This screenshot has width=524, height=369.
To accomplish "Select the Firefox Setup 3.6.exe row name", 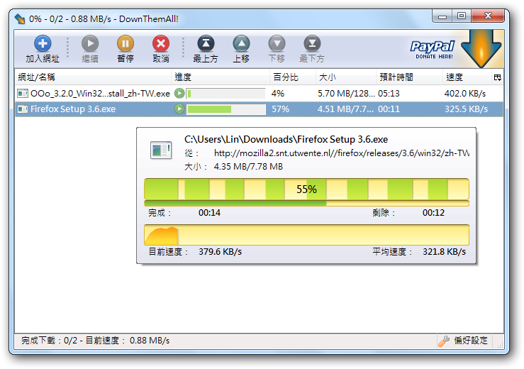I will [x=73, y=109].
